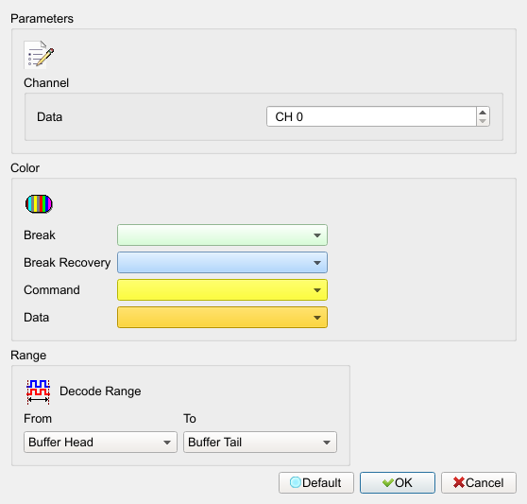Image resolution: width=527 pixels, height=504 pixels.
Task: Click the Channel section label
Action: [46, 83]
